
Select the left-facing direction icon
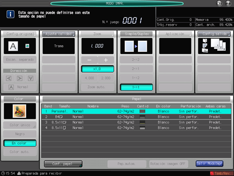pyautogui.click(x=9, y=78)
